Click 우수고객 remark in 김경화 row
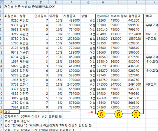Screen dimensions: 158x131 pos(152,25)
